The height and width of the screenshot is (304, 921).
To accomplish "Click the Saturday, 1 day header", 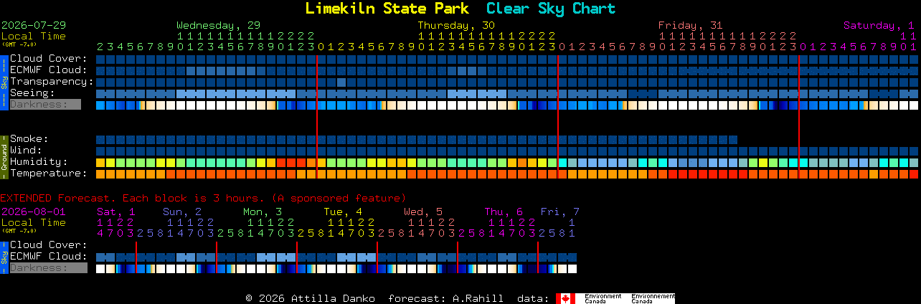I will (879, 25).
